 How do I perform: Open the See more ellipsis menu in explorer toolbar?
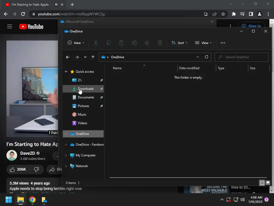click(x=223, y=43)
